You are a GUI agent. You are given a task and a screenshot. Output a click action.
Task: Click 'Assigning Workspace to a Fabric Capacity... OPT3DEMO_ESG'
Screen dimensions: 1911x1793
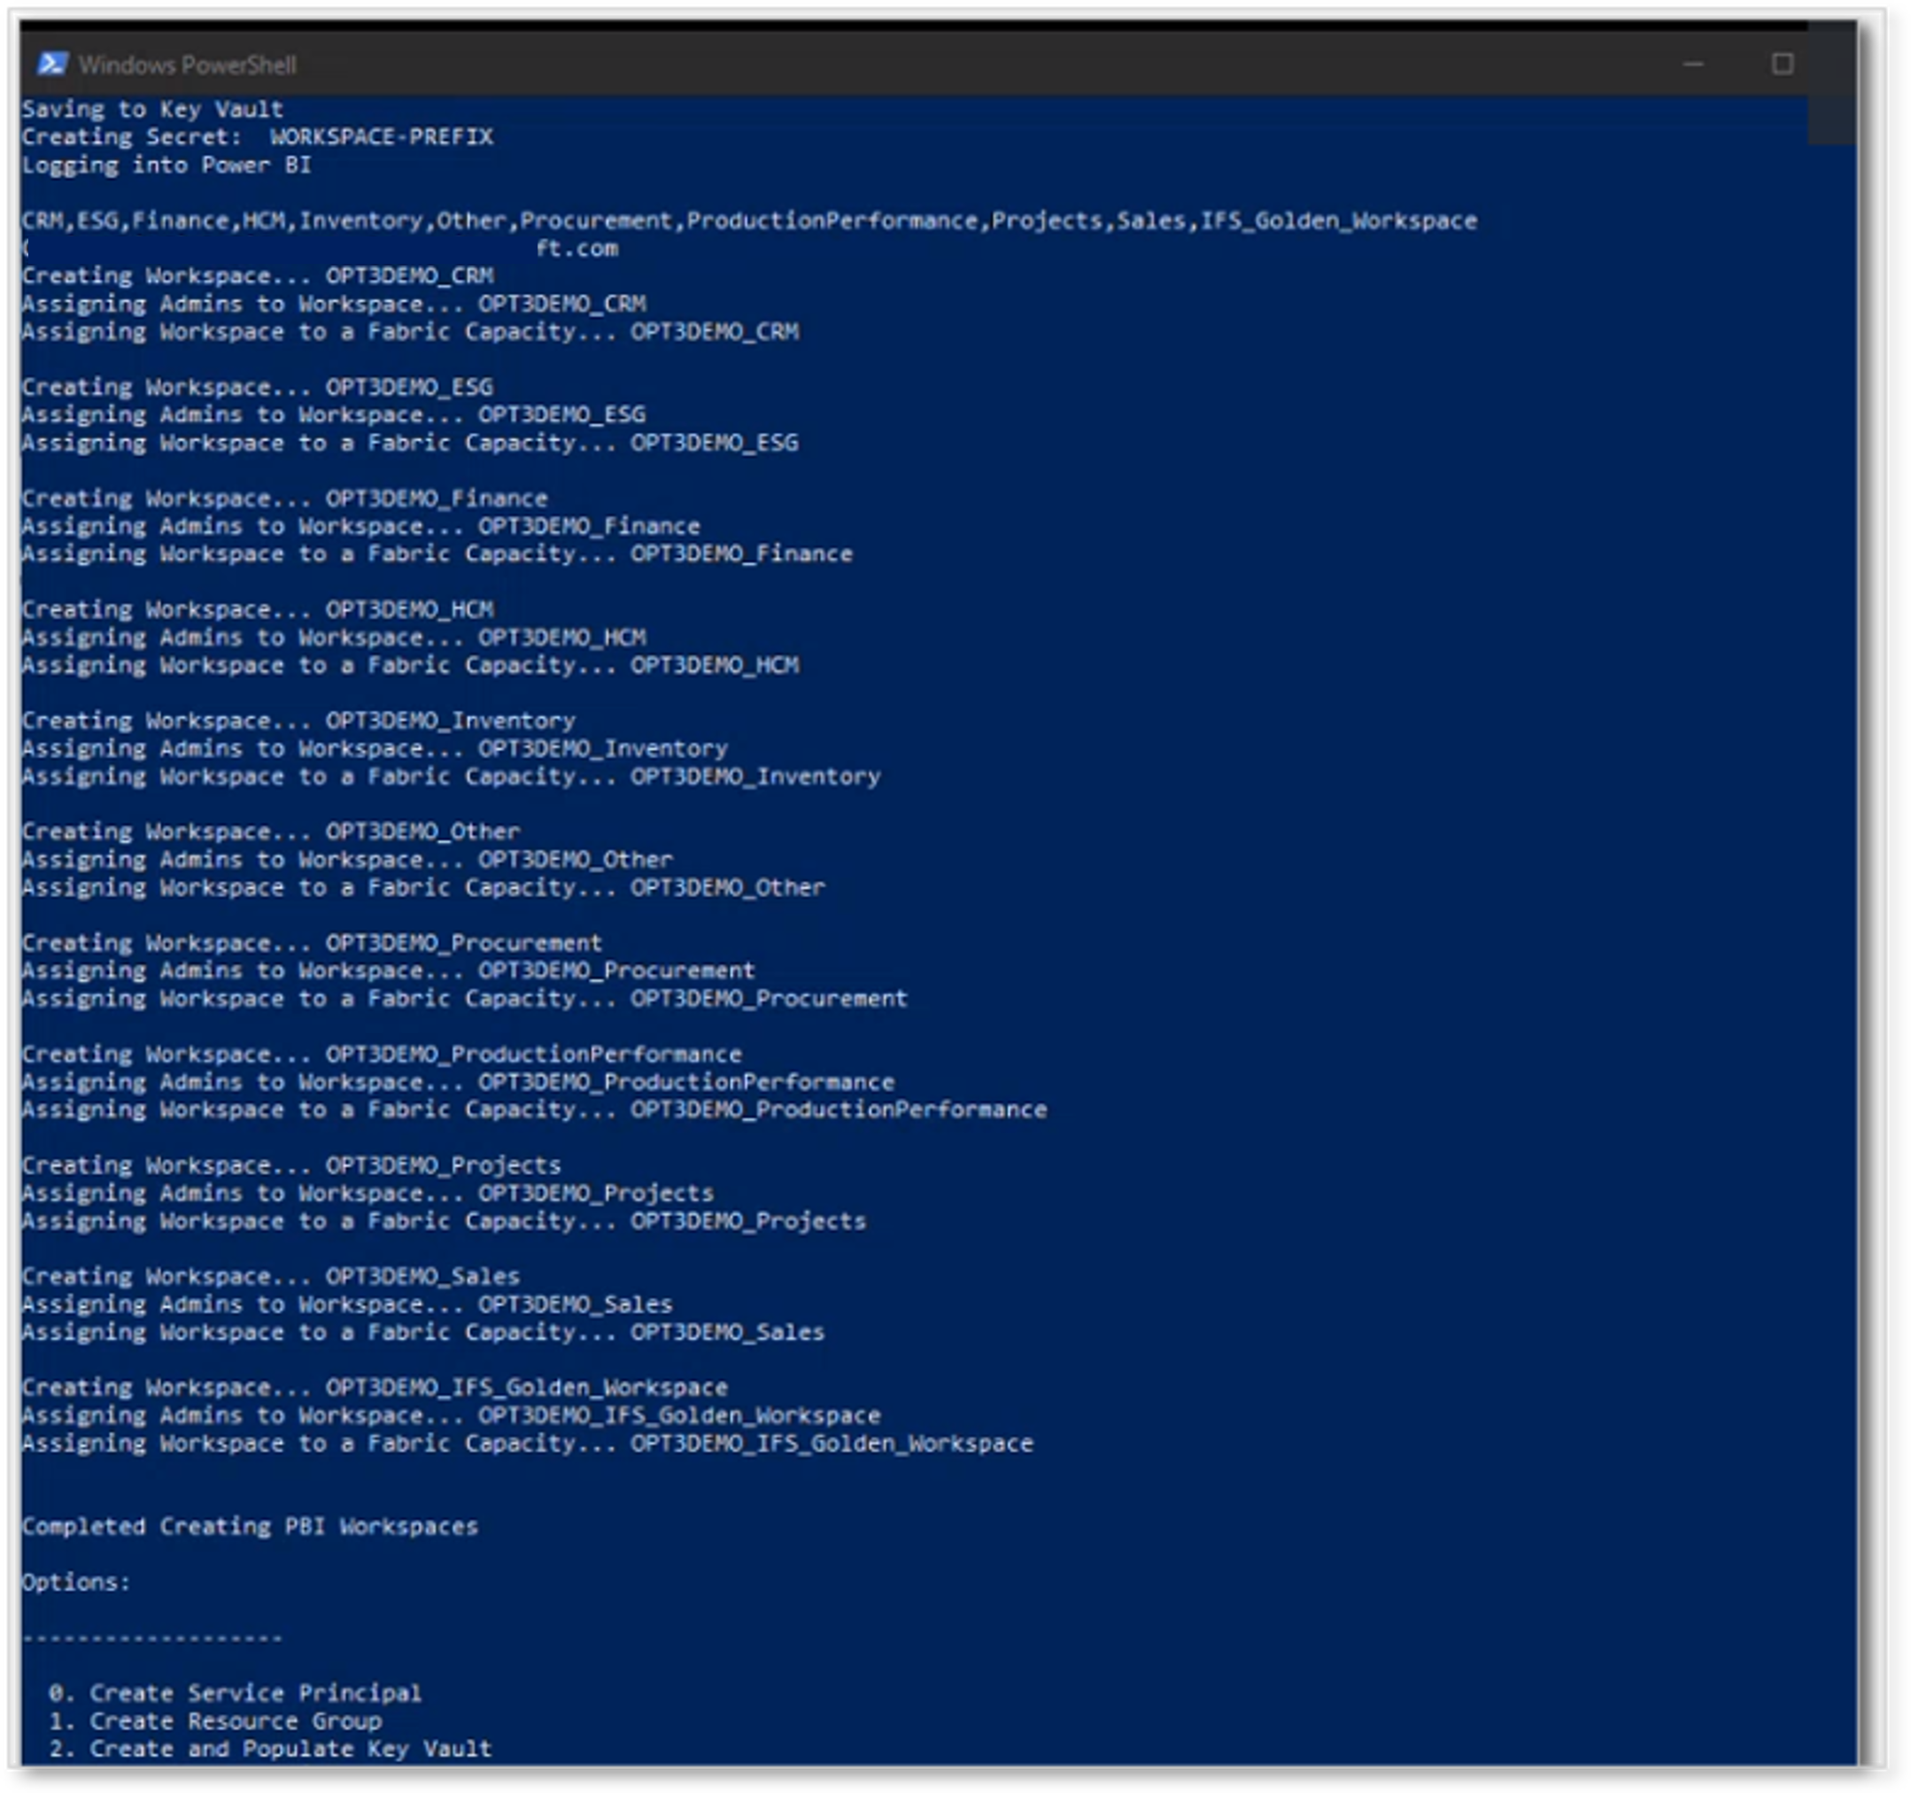[411, 444]
